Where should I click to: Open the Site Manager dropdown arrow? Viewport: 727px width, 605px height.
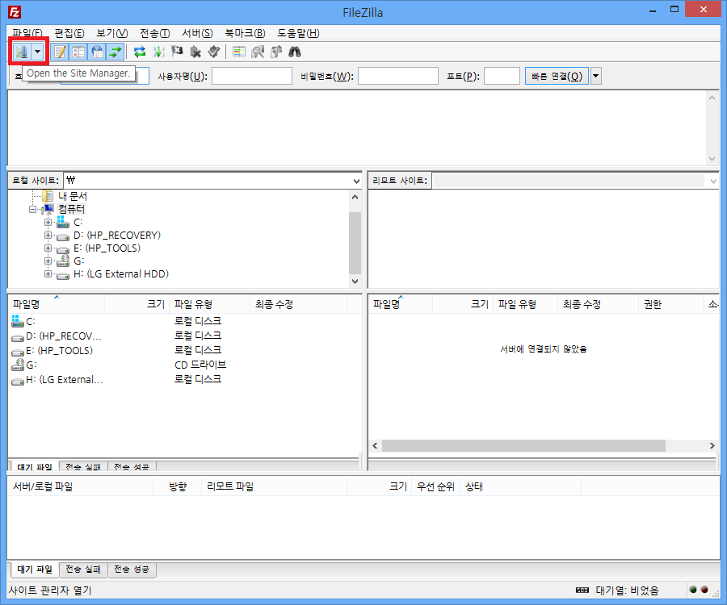(x=37, y=52)
